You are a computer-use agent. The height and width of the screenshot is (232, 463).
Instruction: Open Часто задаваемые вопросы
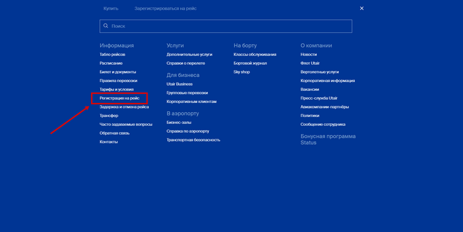(x=126, y=125)
